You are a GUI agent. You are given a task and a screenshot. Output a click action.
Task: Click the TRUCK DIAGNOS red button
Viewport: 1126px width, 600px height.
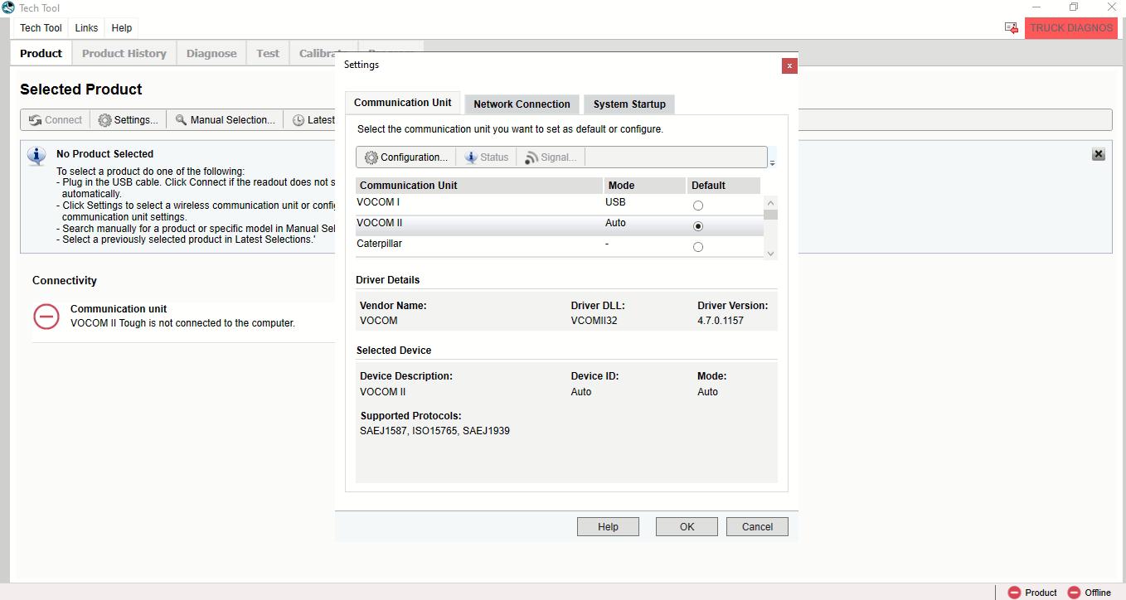tap(1071, 28)
